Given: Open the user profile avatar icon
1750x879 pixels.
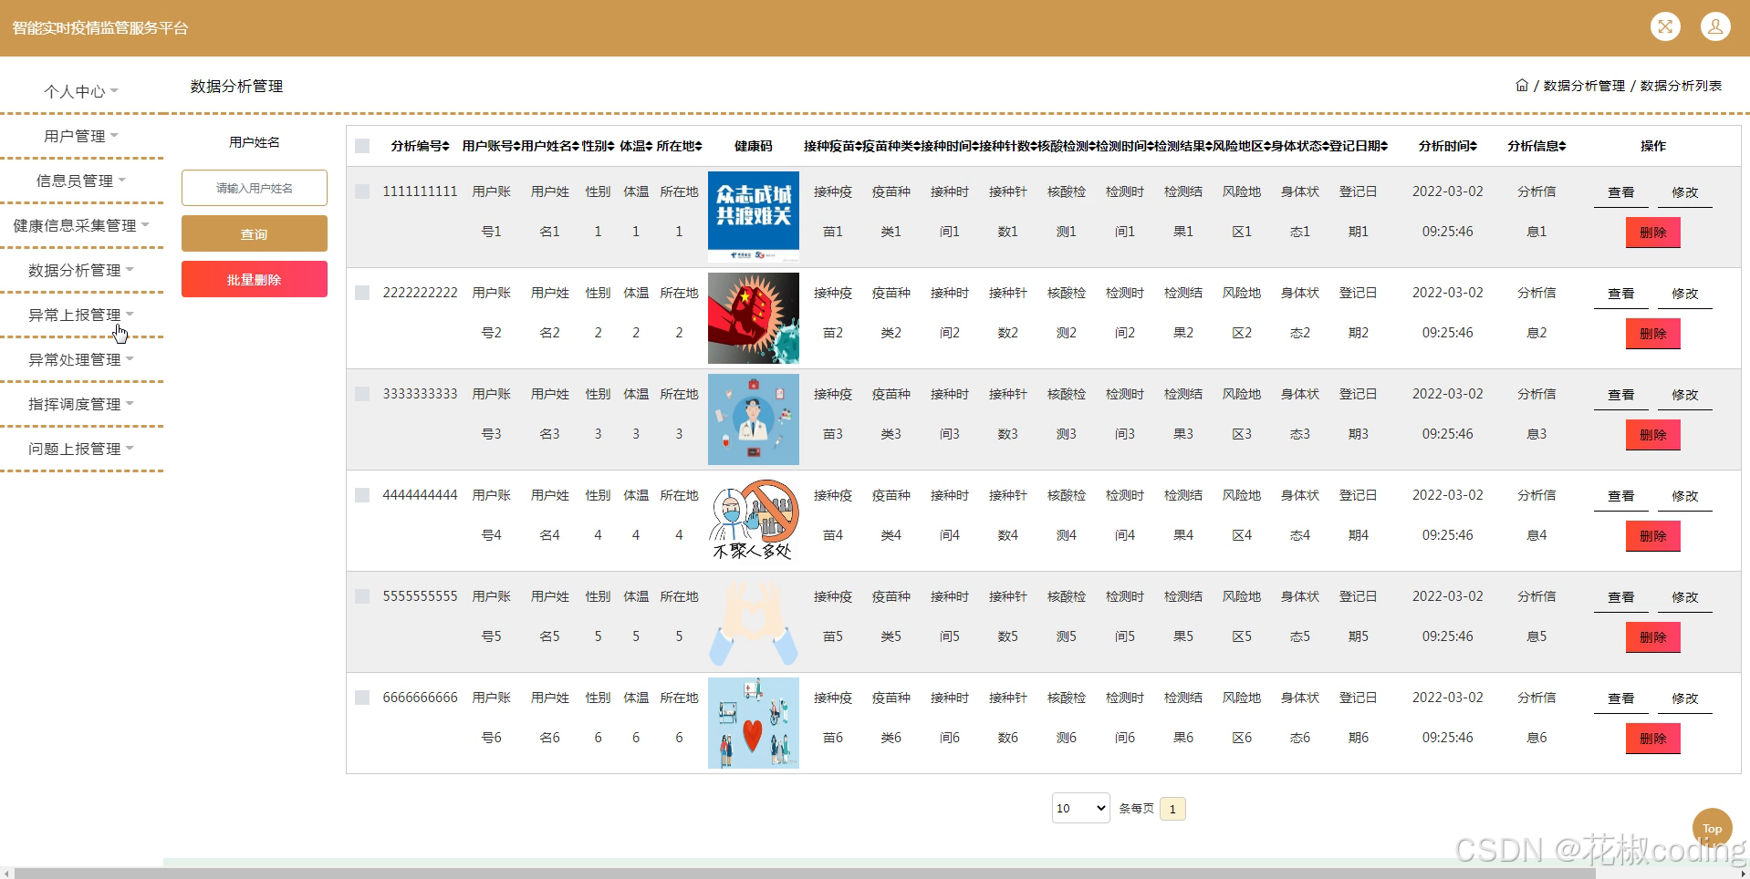Looking at the screenshot, I should click(x=1715, y=26).
